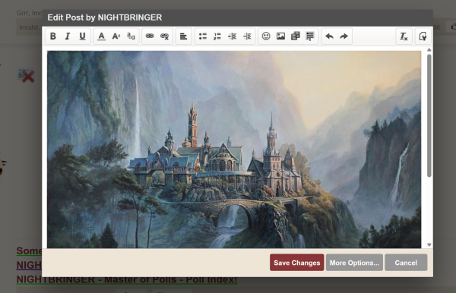Toggle underline text formatting
Viewport: 456px width, 293px height.
(x=82, y=36)
